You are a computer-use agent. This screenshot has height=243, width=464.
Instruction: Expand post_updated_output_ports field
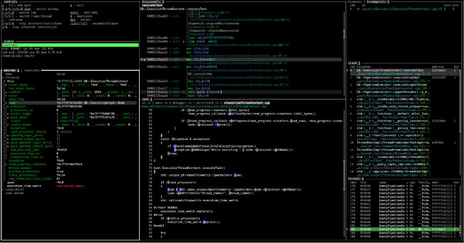[9, 146]
